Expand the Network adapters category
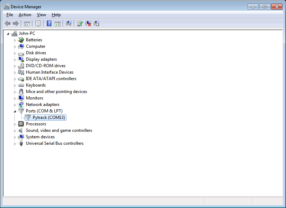Viewport: 286px width, 208px height. click(15, 105)
